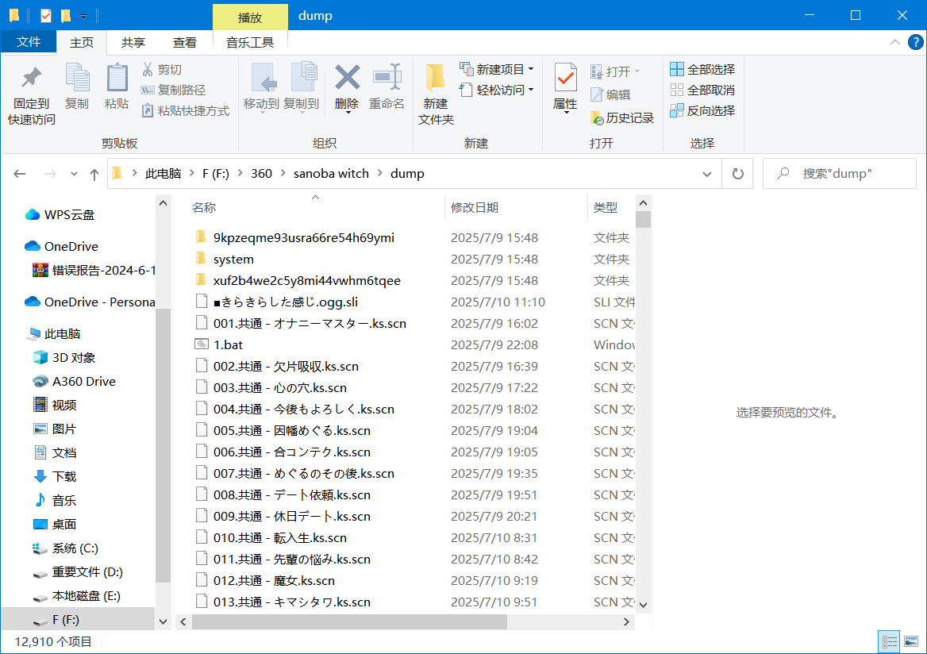Open the Help question mark

pyautogui.click(x=915, y=42)
